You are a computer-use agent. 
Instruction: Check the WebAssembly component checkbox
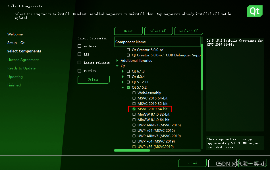pos(134,93)
